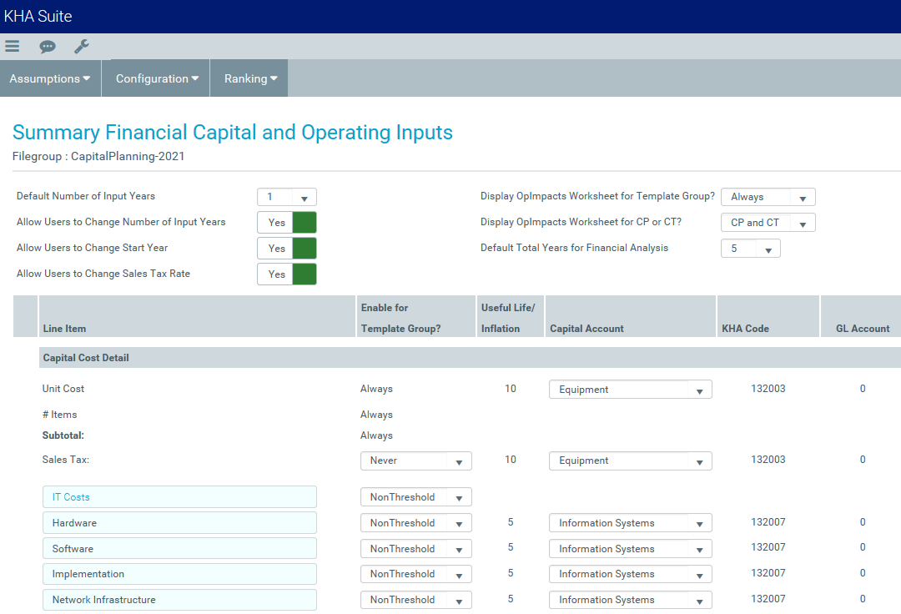Select Network Infrastructure capital account dropdown

tap(630, 601)
